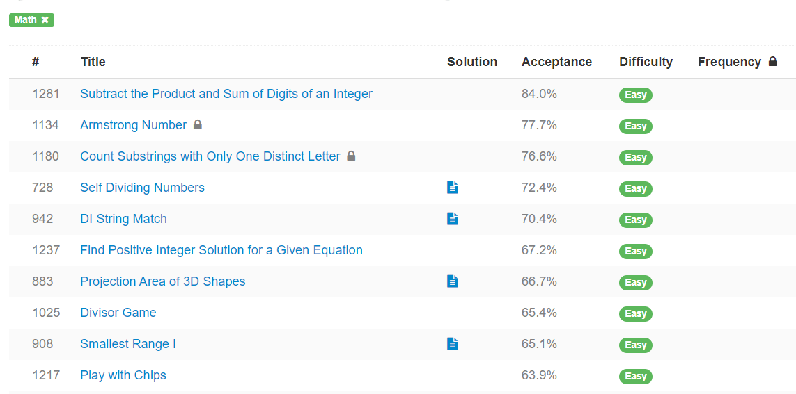Click the Frequency column lock icon
Image resolution: width=796 pixels, height=394 pixels.
(x=772, y=62)
